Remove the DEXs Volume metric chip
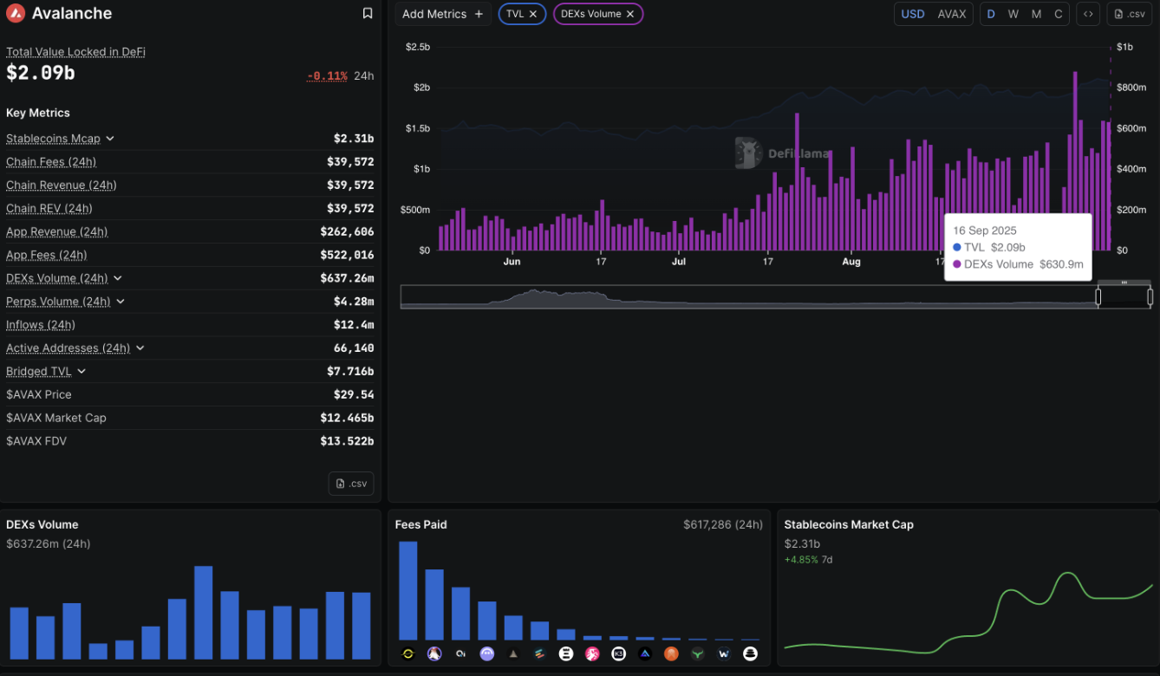The height and width of the screenshot is (676, 1160). (630, 14)
